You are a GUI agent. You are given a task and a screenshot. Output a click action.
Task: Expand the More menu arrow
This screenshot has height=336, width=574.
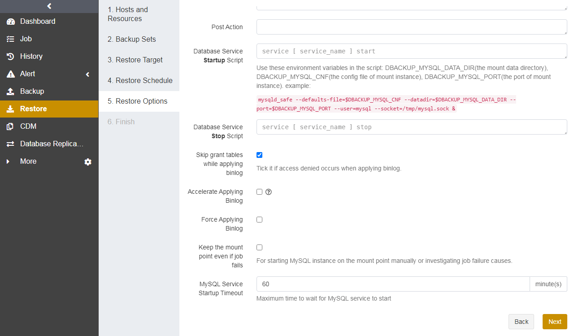8,161
